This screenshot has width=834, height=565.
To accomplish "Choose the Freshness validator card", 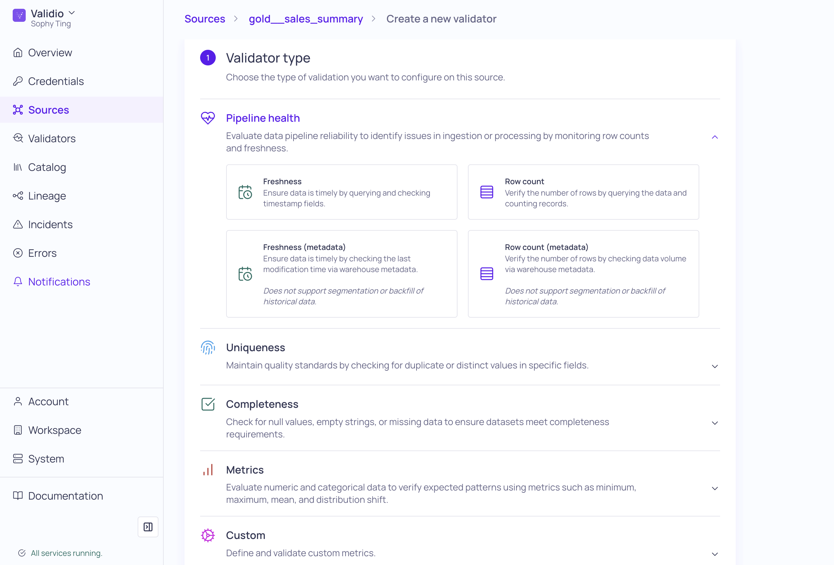I will pyautogui.click(x=342, y=192).
